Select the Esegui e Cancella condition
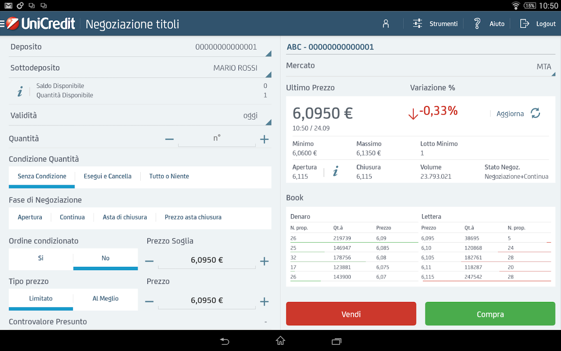The height and width of the screenshot is (351, 561). (108, 176)
